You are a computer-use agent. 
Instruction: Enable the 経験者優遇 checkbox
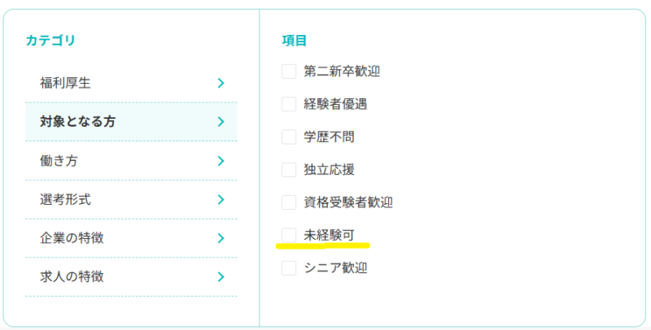(289, 104)
